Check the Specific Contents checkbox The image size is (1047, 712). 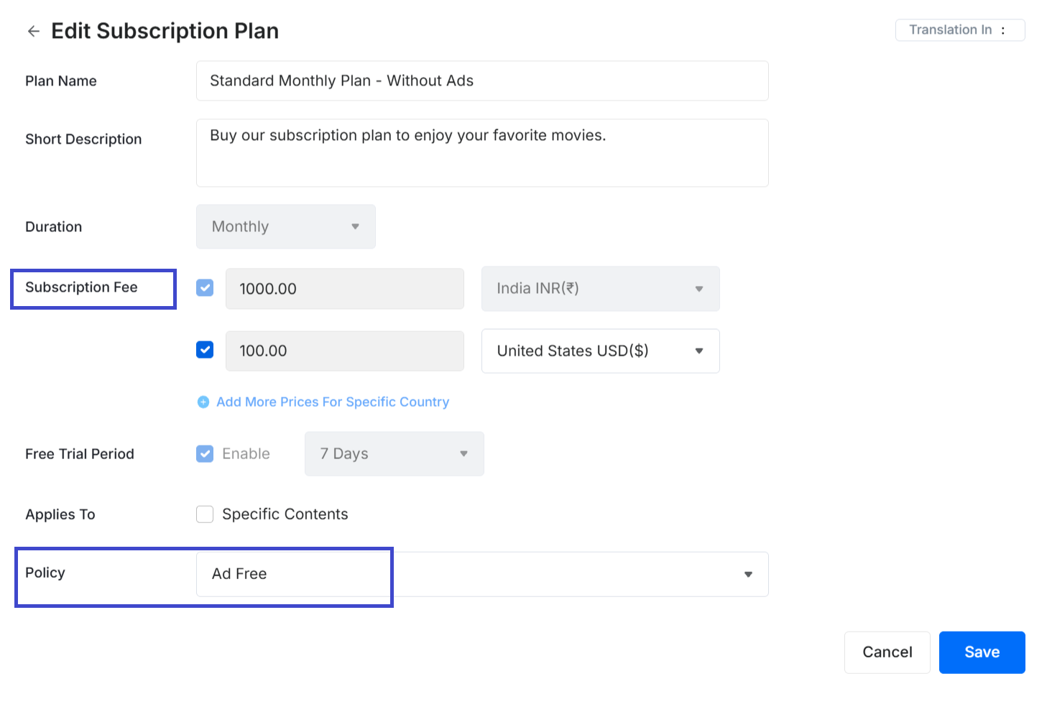(x=205, y=514)
